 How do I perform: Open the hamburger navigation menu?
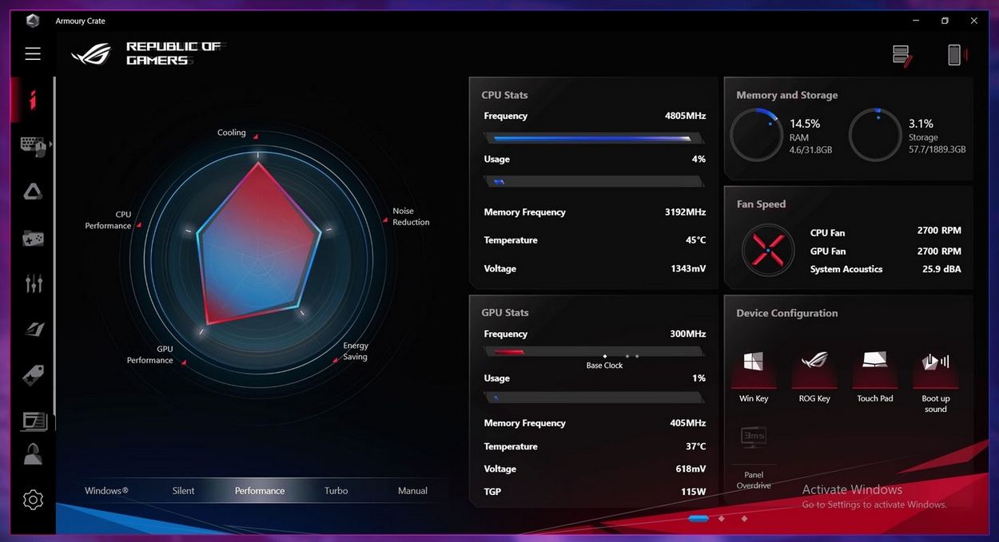(x=33, y=53)
